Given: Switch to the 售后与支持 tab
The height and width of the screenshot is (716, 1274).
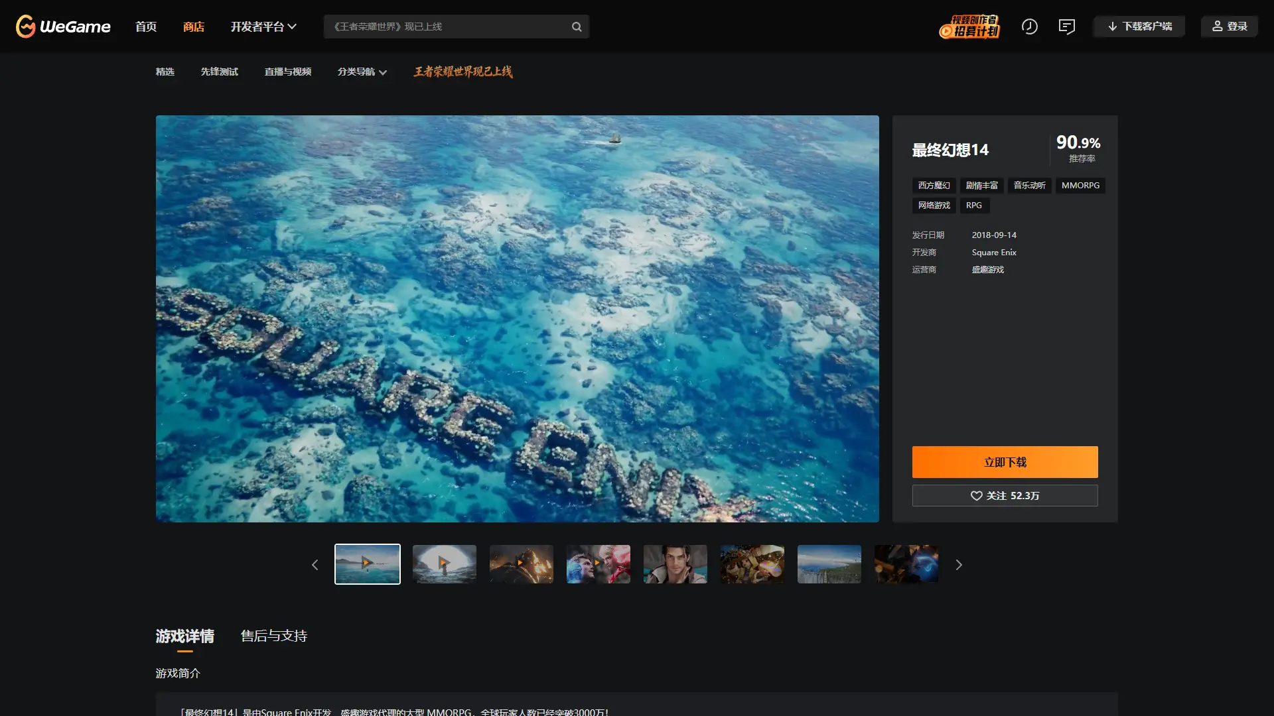Looking at the screenshot, I should (x=273, y=636).
